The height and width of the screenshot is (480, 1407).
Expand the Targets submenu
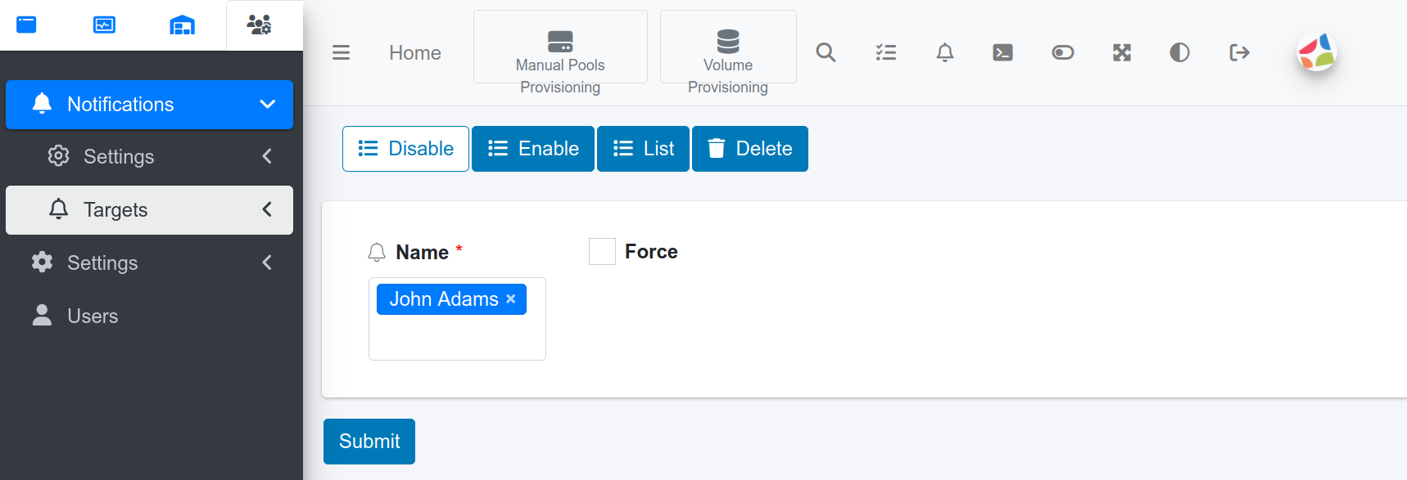[x=149, y=210]
